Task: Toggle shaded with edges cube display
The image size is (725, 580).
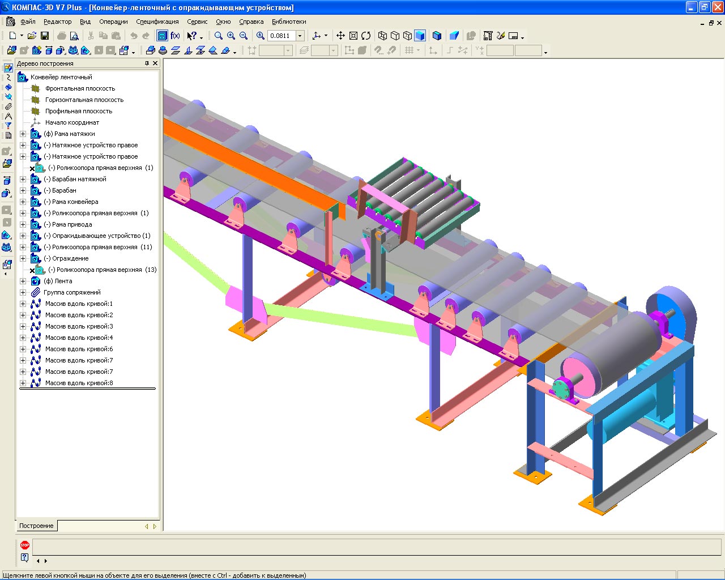Action: click(437, 36)
